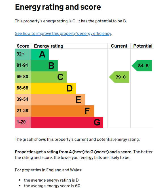The height and width of the screenshot is (196, 165).
Task: Click the 55-68 score range cell
Action: tap(23, 88)
